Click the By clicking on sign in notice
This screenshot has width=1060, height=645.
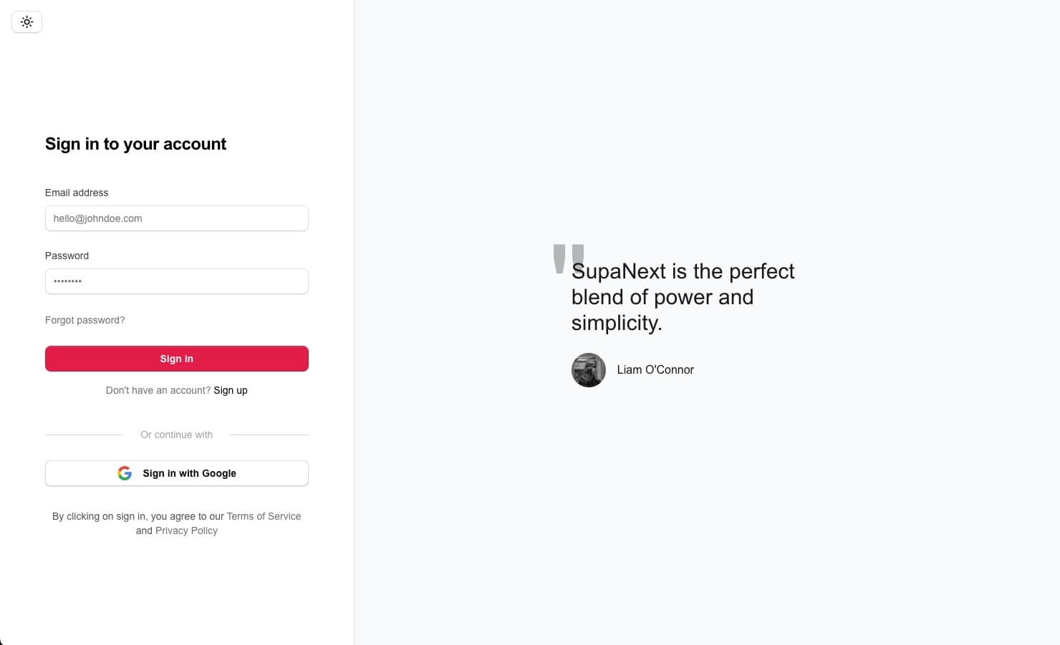coord(136,516)
